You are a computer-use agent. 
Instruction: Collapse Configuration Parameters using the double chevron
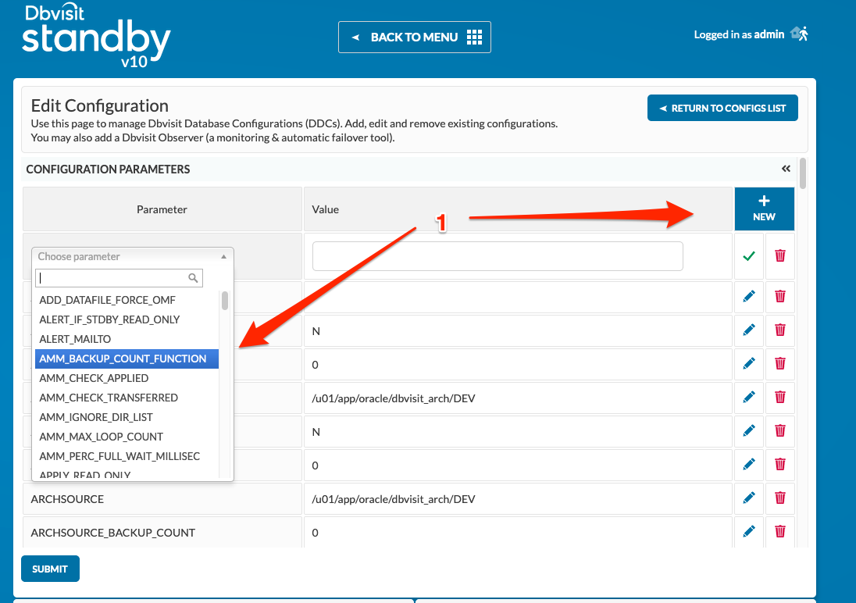coord(786,168)
